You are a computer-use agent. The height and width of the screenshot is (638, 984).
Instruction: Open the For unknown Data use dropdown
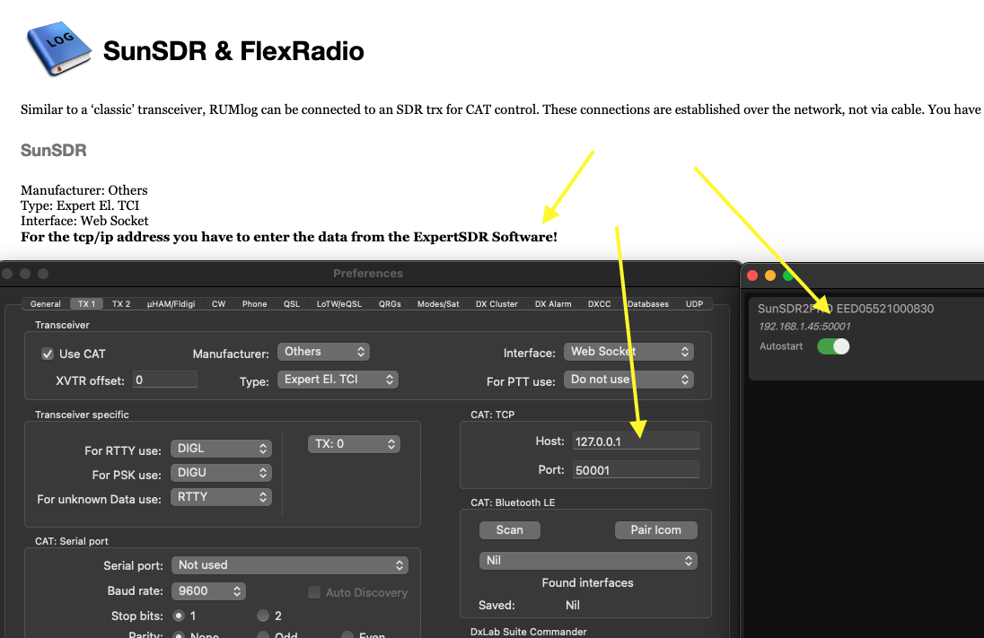pos(221,497)
